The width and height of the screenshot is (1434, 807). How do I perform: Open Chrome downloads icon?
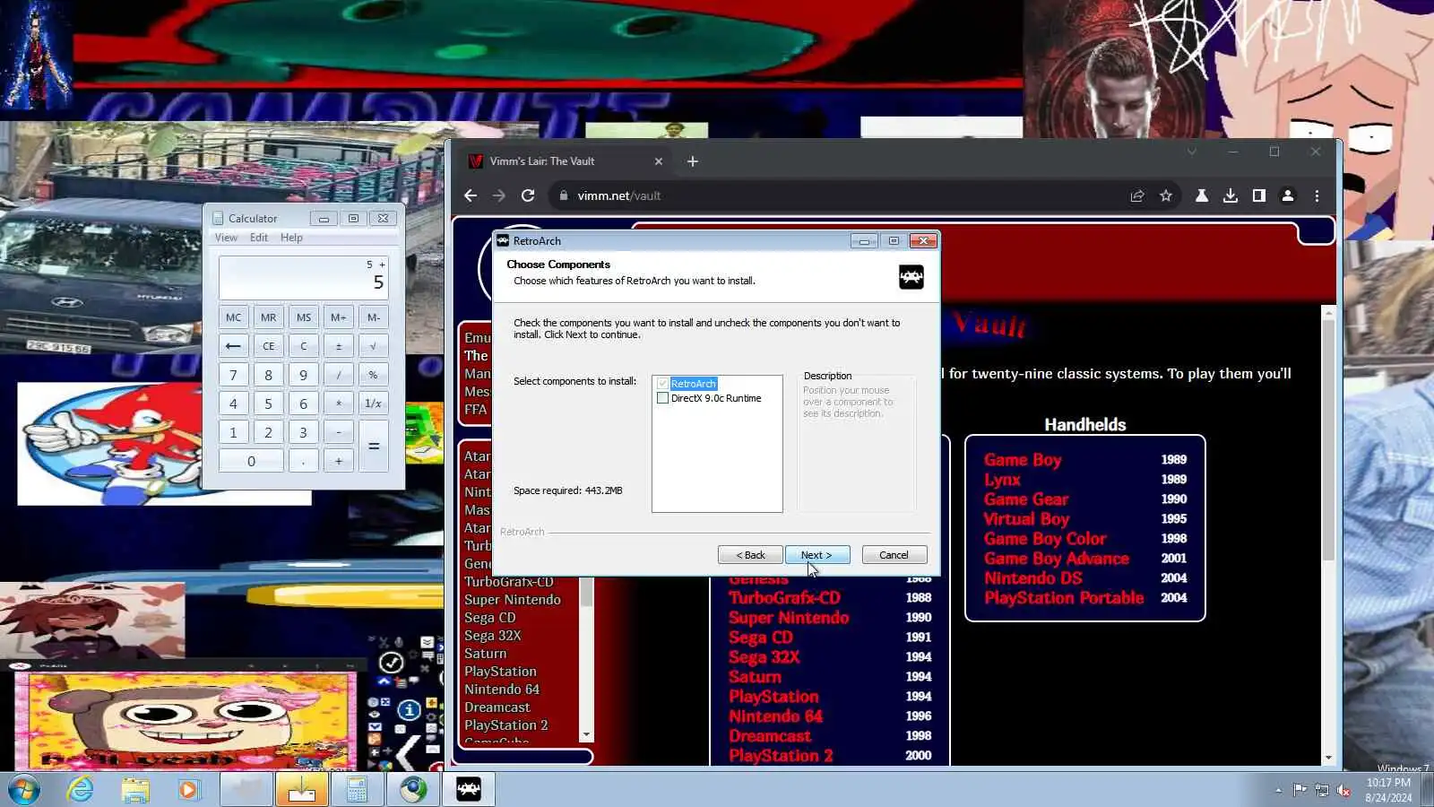coord(1231,195)
